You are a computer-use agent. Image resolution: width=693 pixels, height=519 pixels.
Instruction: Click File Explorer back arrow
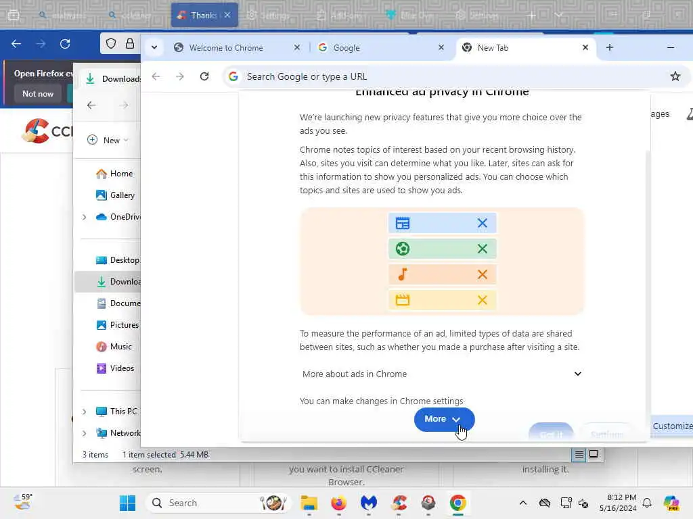click(x=91, y=105)
